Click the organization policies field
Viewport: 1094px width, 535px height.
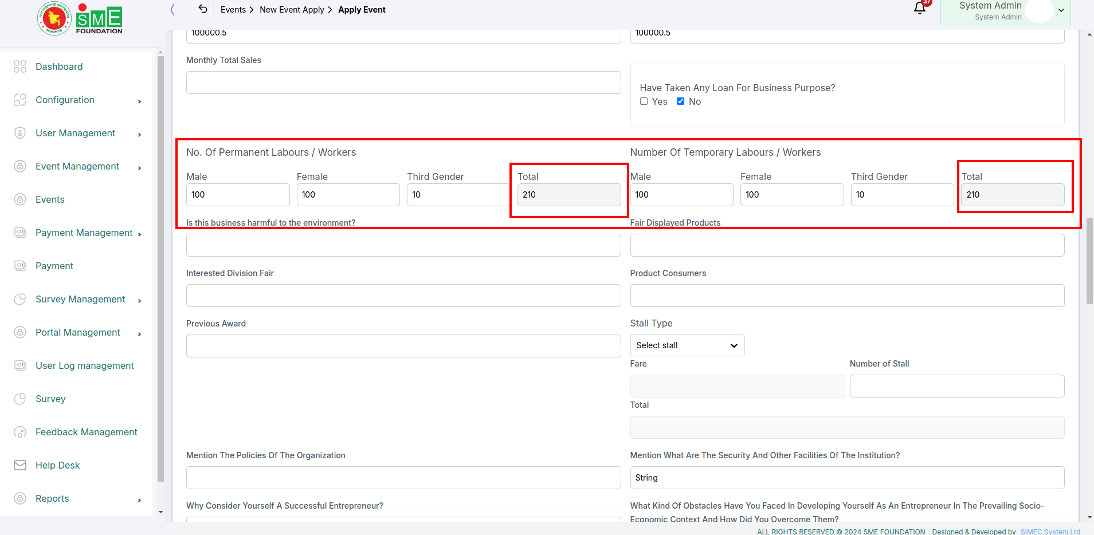coord(403,478)
